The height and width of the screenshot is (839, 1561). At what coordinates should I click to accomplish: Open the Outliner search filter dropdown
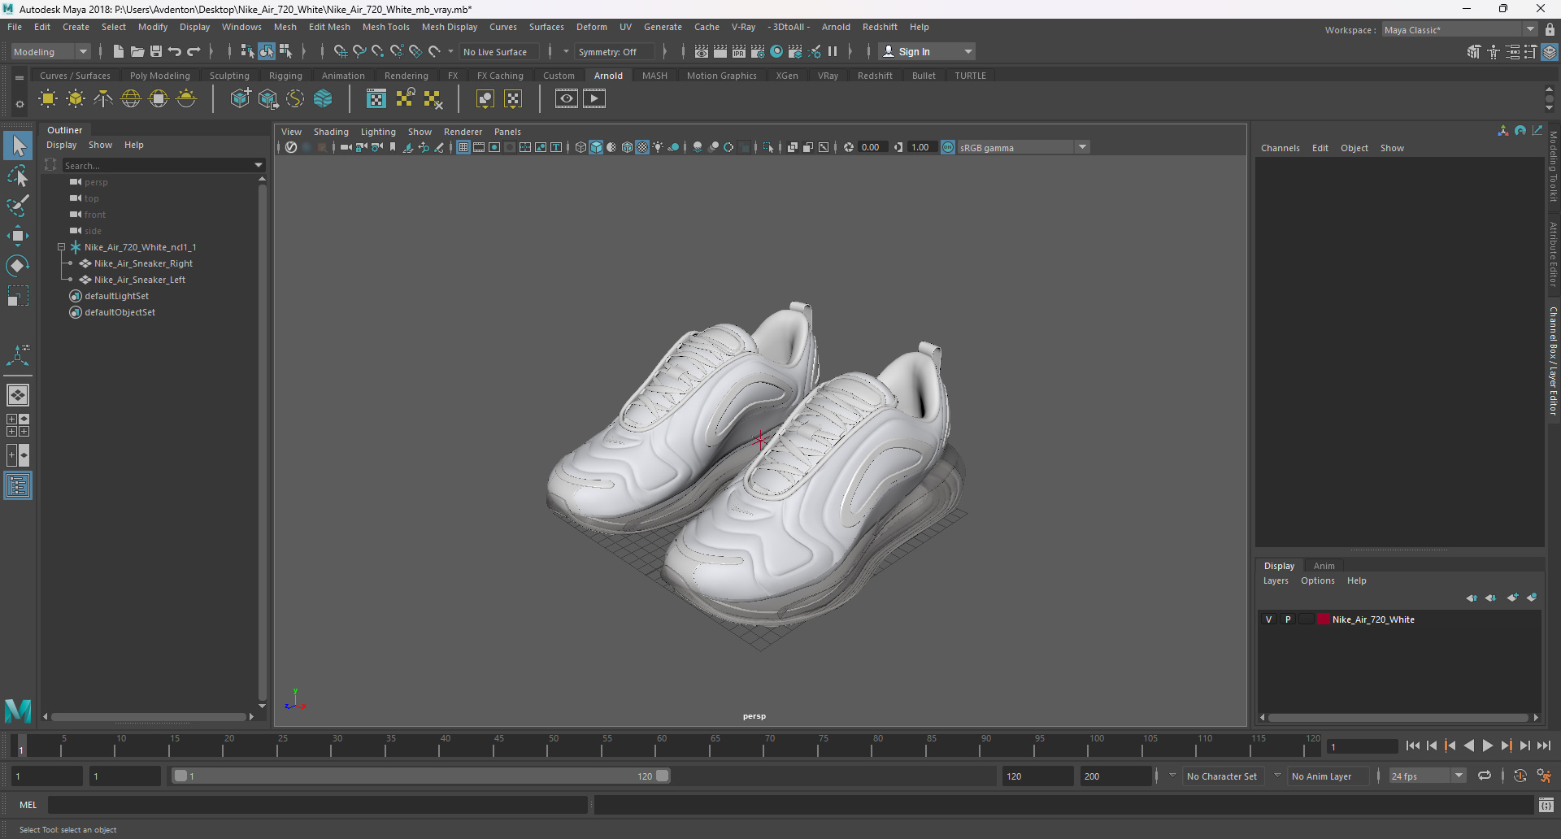pyautogui.click(x=259, y=165)
